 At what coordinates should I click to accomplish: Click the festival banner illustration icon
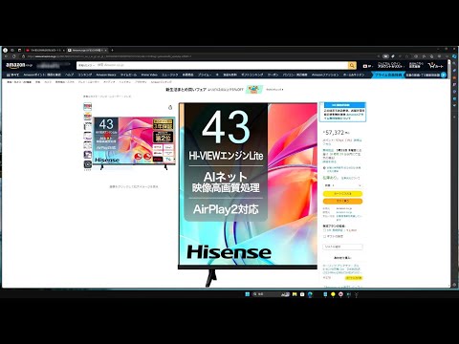254,90
